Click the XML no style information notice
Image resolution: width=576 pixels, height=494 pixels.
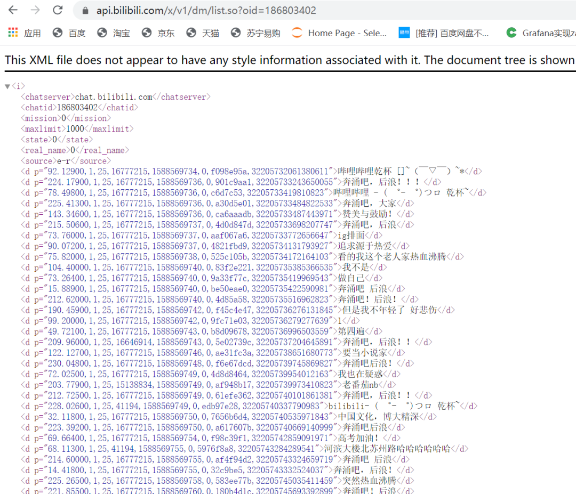coord(290,60)
